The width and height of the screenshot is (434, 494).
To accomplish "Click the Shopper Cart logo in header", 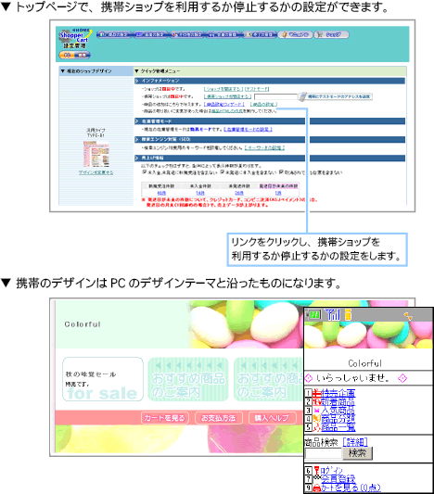I will pos(75,38).
